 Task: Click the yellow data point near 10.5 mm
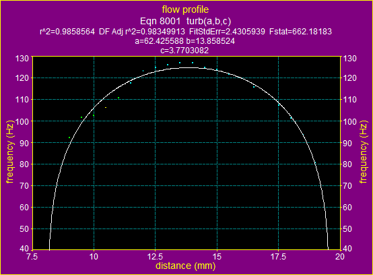(x=106, y=108)
